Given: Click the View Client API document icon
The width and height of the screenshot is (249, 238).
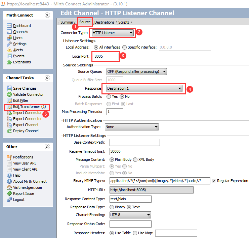Looking at the screenshot, I should click(x=9, y=169).
